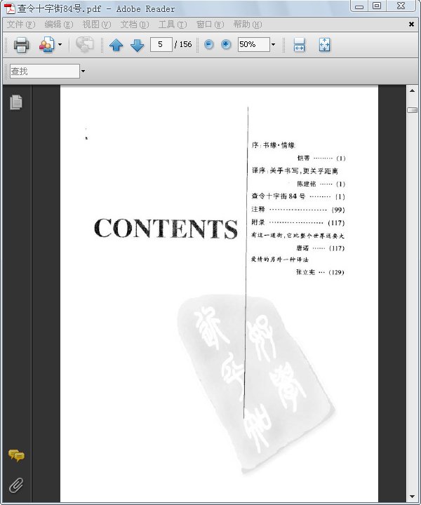Click the 唐诺 (117) author line
421x505 pixels.
point(321,248)
